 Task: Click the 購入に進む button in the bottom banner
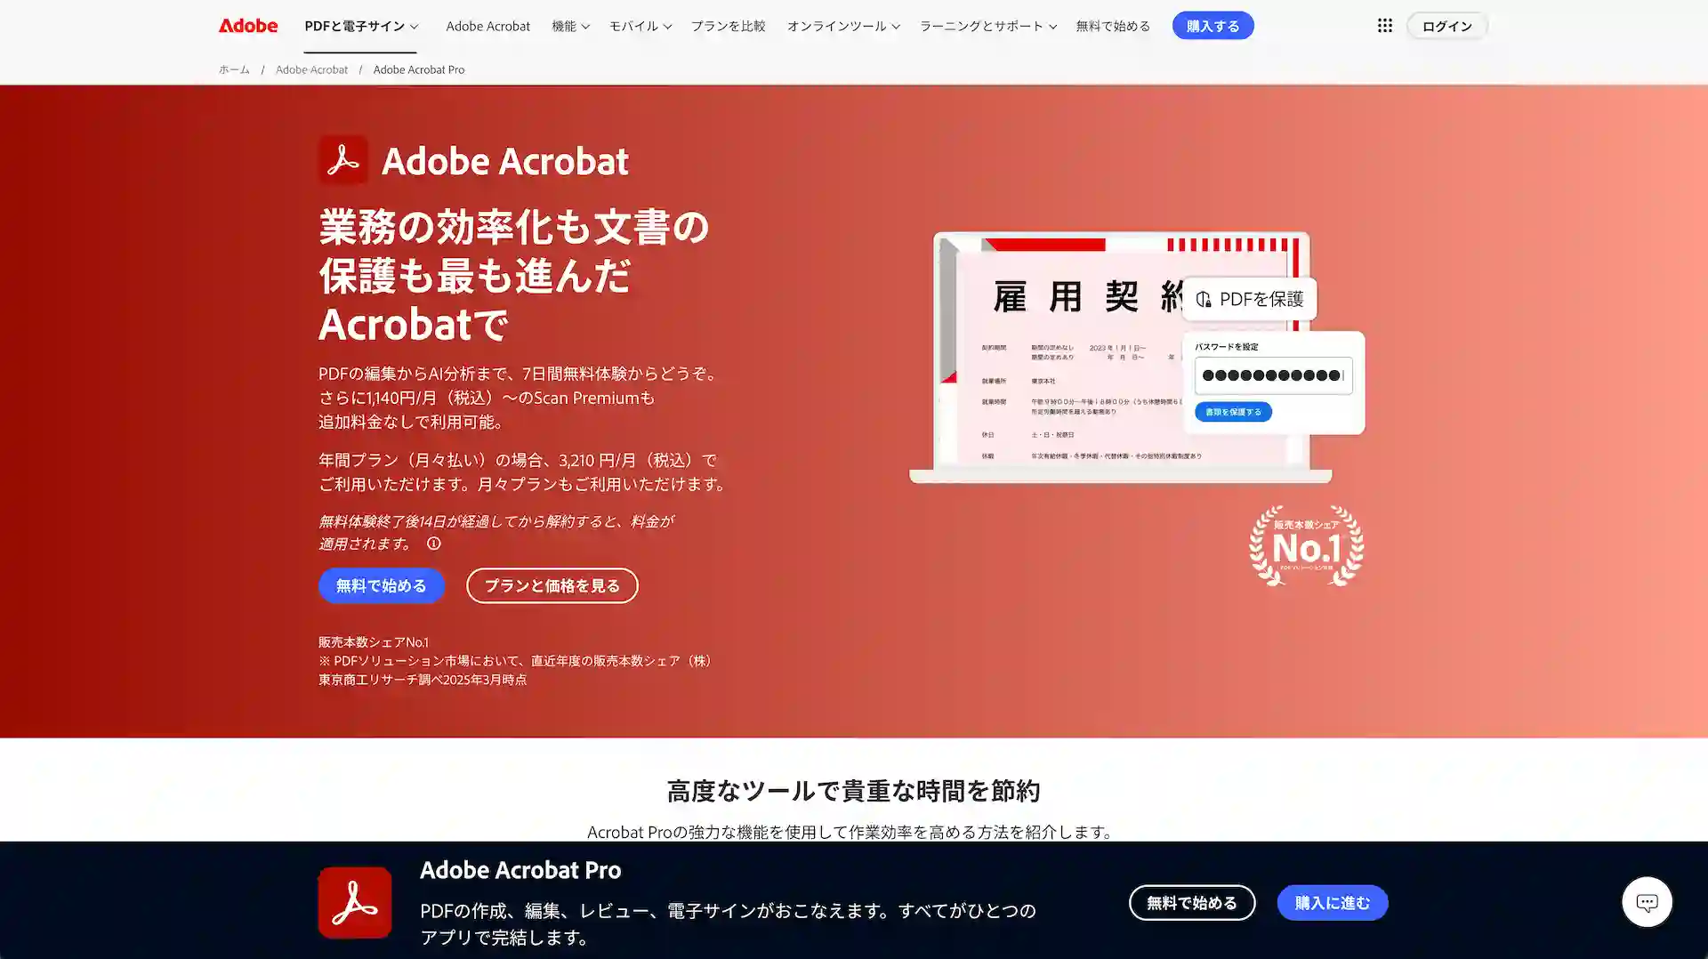pyautogui.click(x=1332, y=903)
